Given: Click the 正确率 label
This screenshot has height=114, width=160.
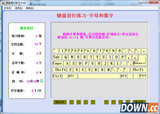Looking at the screenshot, I should point(18,72).
